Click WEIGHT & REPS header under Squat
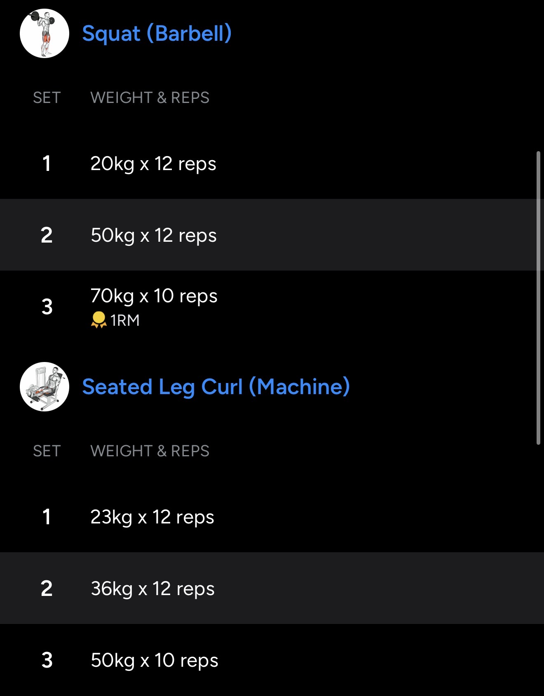 (x=150, y=98)
